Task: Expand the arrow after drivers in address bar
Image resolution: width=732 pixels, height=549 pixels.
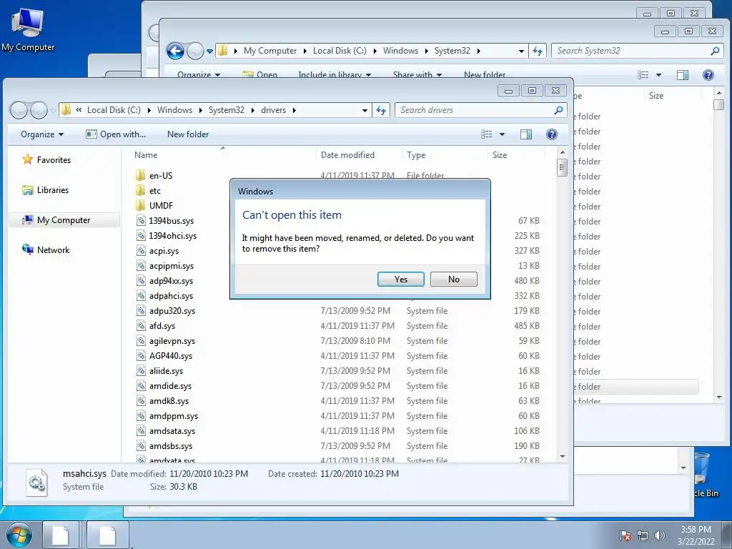Action: coord(294,110)
